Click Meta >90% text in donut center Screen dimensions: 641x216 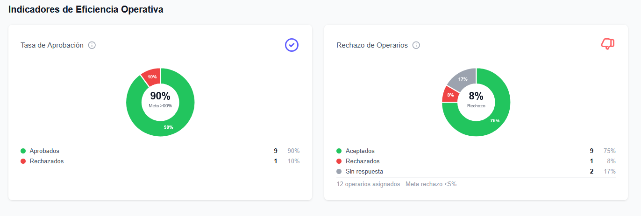click(x=160, y=106)
